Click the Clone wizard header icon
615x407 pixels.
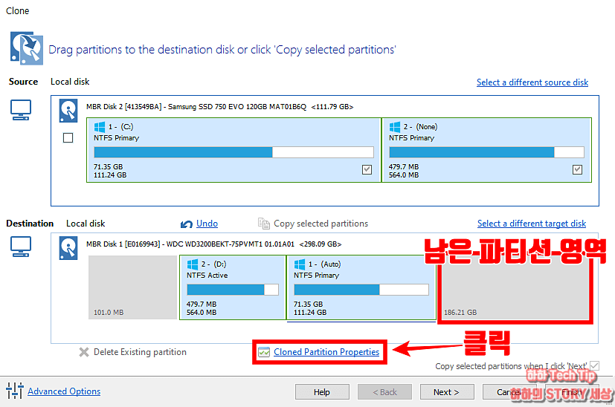coord(26,48)
